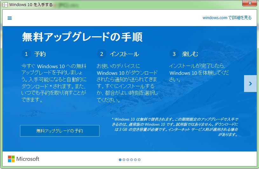Select the third page indicator dot
Image resolution: width=259 pixels, height=169 pixels.
click(128, 160)
